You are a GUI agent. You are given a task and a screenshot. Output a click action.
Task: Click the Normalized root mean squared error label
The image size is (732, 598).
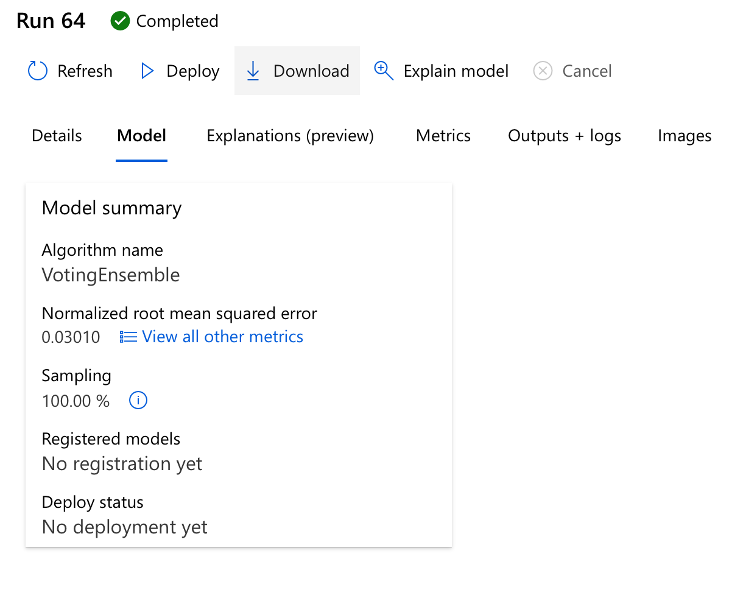click(180, 314)
